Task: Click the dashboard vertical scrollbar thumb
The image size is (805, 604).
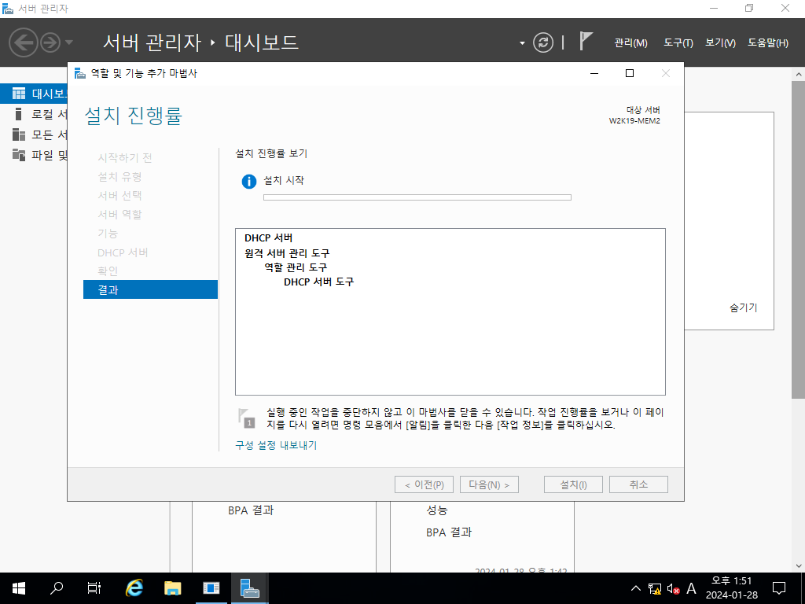Action: pos(799,239)
